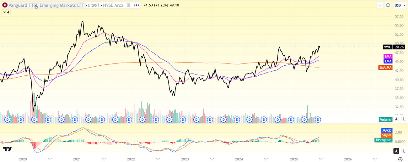Select the blue EMA axis label
Viewport: 408px width, 162px height.
coord(388,61)
